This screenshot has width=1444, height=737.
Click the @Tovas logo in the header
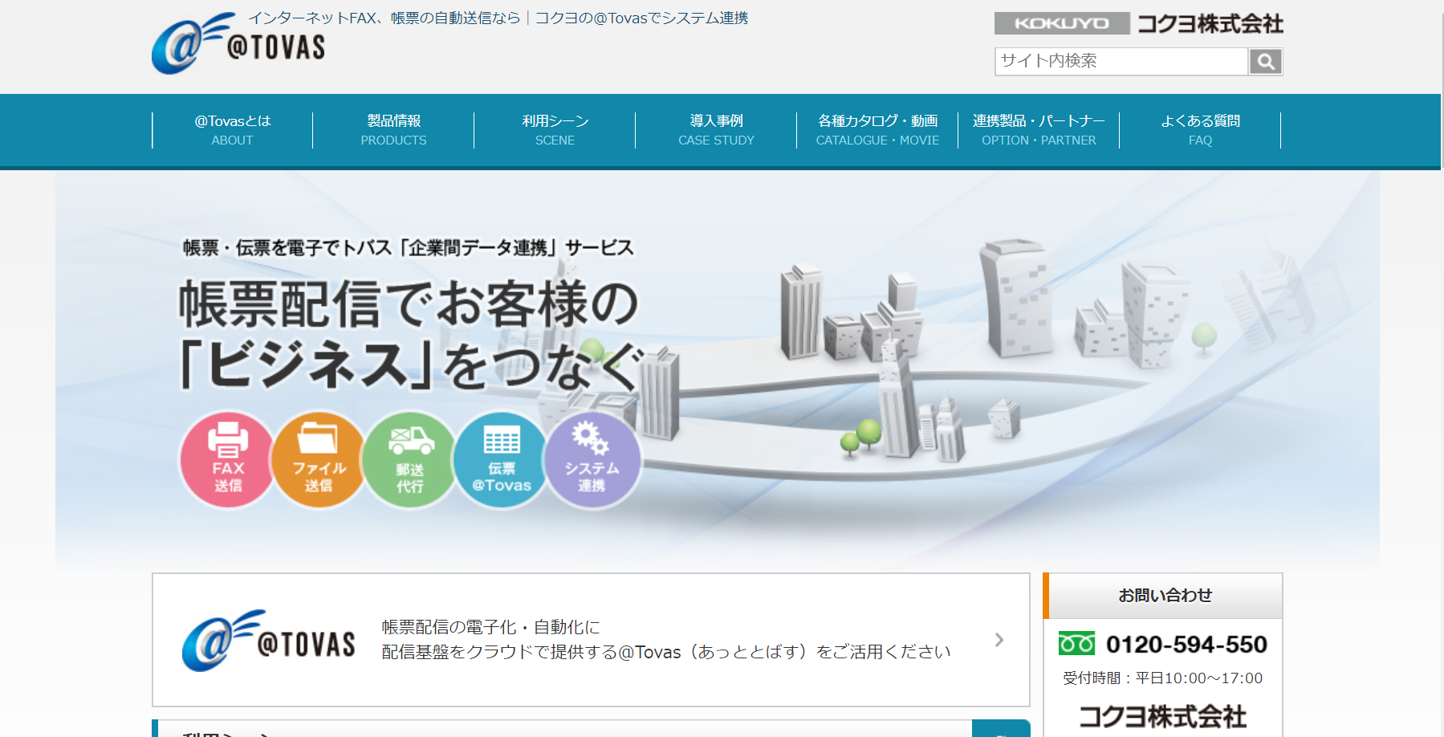tap(238, 43)
